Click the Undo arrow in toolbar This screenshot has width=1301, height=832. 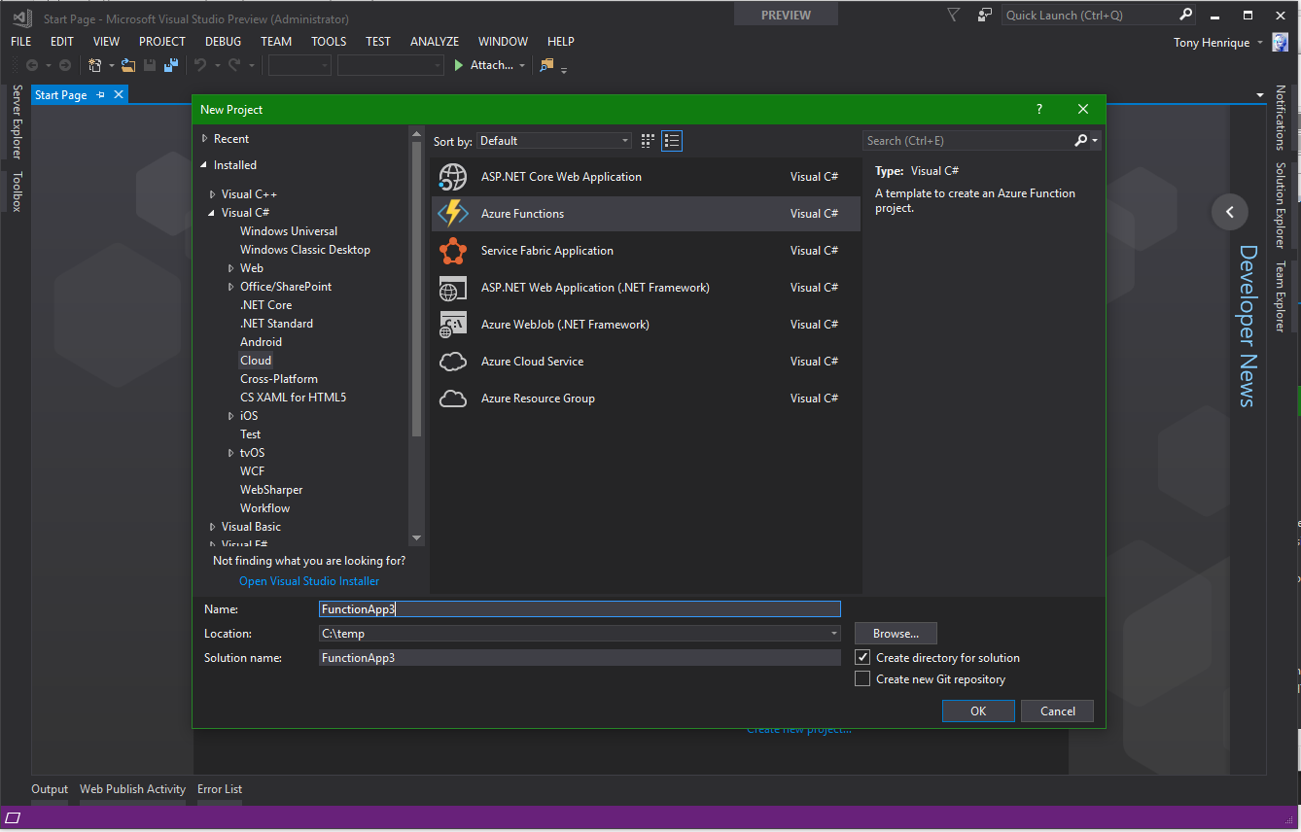tap(200, 65)
